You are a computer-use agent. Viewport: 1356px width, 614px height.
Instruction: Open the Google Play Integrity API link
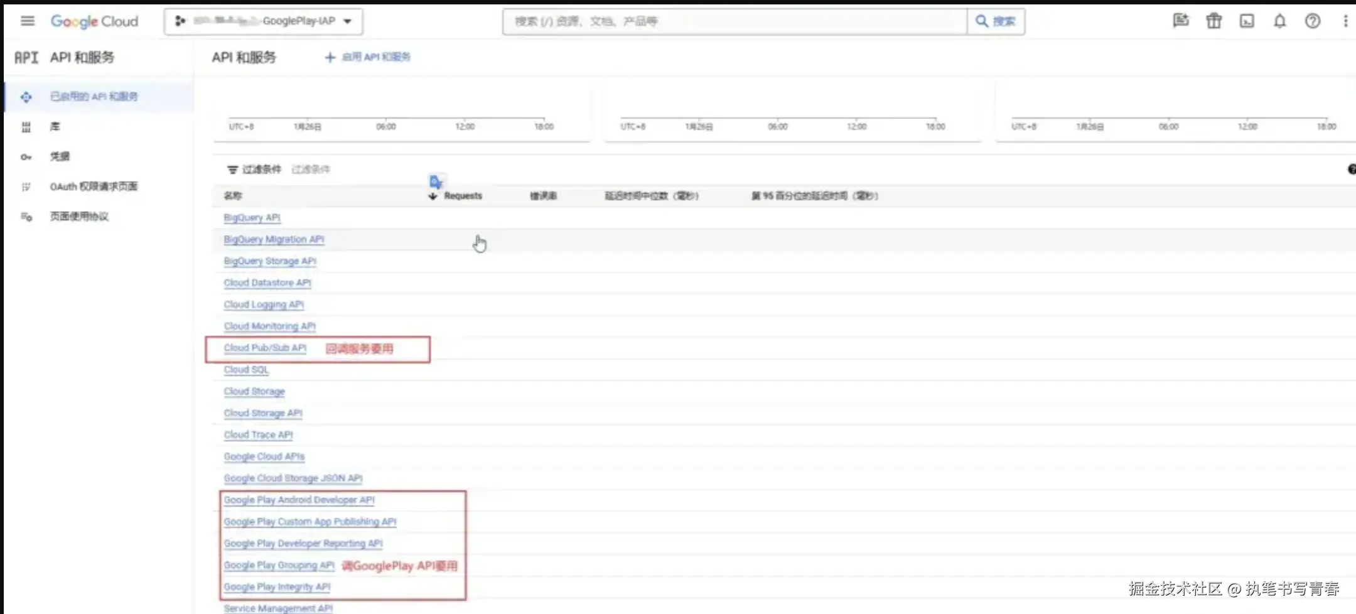click(277, 587)
